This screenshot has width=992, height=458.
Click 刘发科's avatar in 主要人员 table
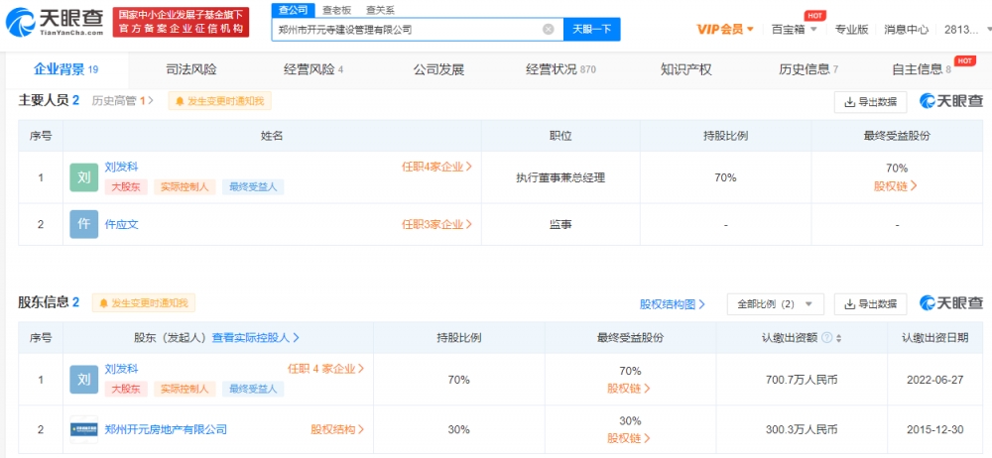pos(84,177)
